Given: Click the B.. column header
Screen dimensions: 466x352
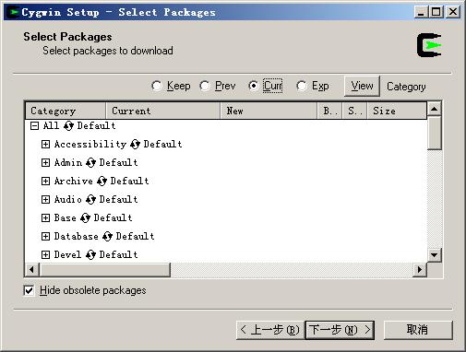Looking at the screenshot, I should pyautogui.click(x=329, y=111).
